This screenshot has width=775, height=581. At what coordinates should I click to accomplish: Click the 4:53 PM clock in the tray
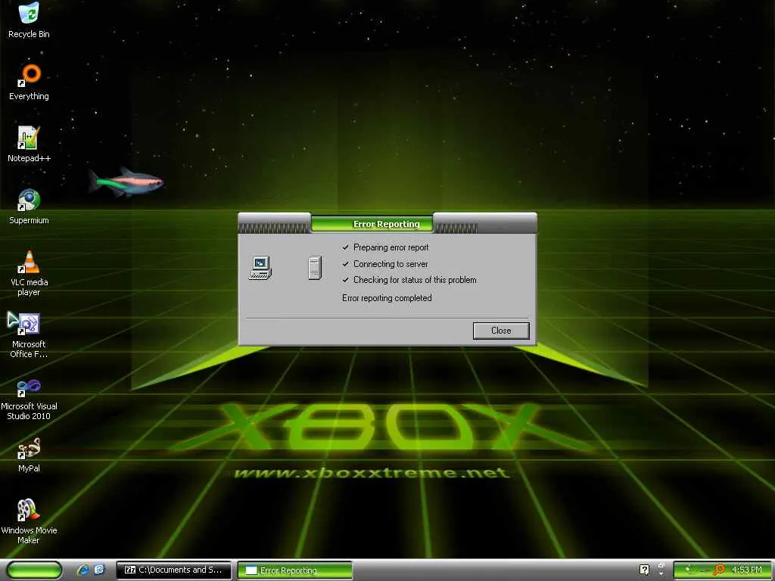747,570
